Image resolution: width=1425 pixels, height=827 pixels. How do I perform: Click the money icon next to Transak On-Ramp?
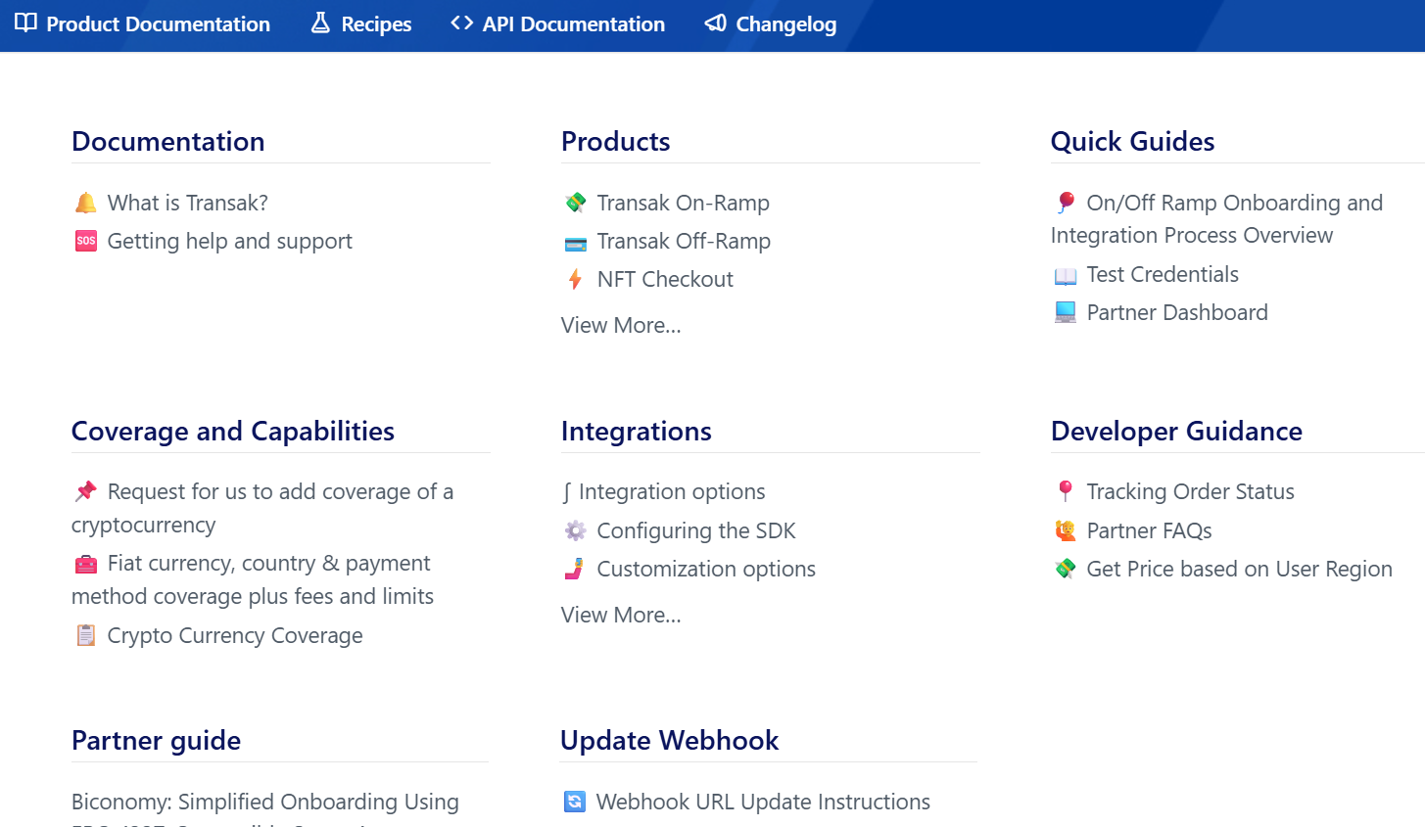(x=576, y=203)
